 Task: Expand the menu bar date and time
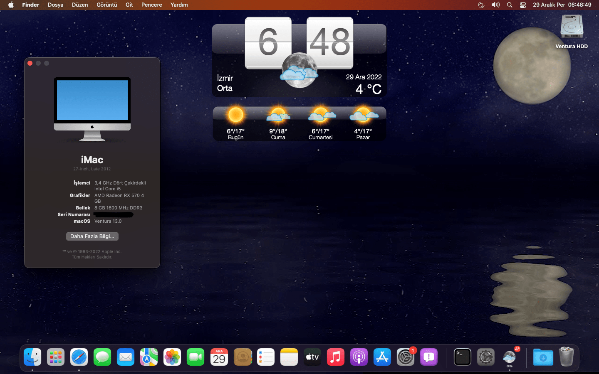click(562, 5)
